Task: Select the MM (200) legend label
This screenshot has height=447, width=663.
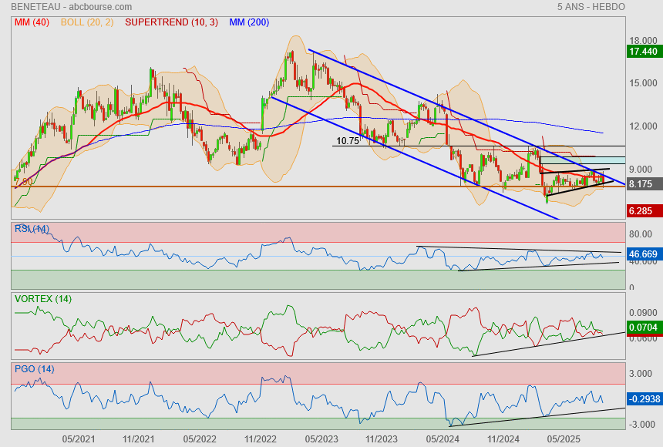Action: (x=249, y=22)
